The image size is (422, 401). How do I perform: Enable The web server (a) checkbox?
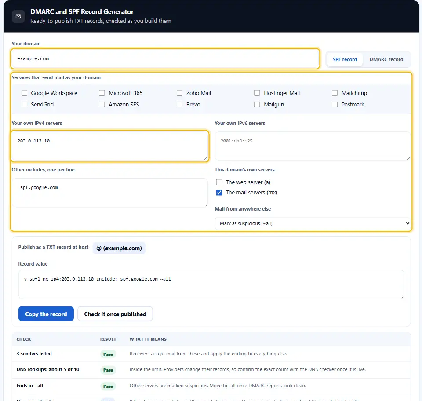219,182
